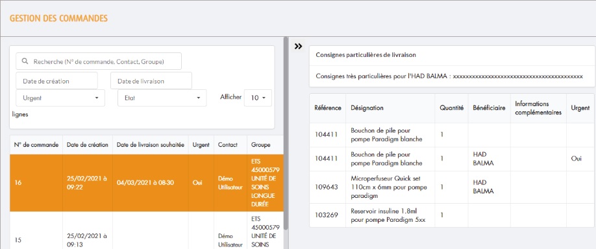Viewport: 596px width, 249px height.
Task: Select order number 16 row
Action: 147,183
